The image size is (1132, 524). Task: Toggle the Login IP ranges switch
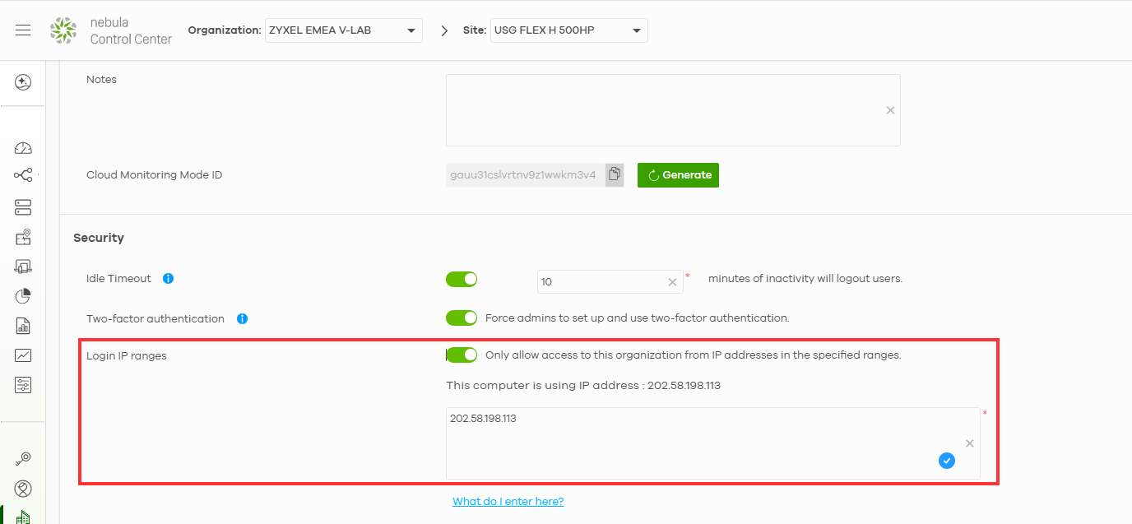click(x=462, y=355)
